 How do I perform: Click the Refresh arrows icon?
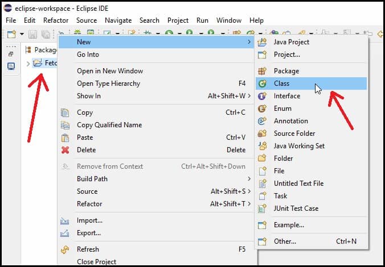pos(65,249)
